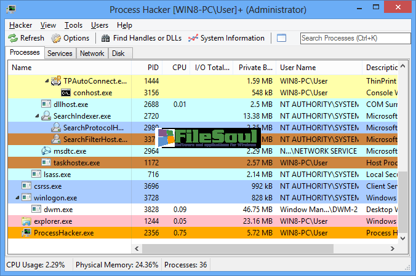The width and height of the screenshot is (416, 276).
Task: Click the Find Handles or DLLs binoculars icon
Action: [x=104, y=38]
